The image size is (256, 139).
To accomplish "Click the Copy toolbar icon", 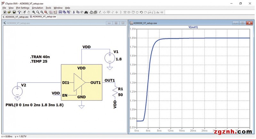I will pos(78,12).
